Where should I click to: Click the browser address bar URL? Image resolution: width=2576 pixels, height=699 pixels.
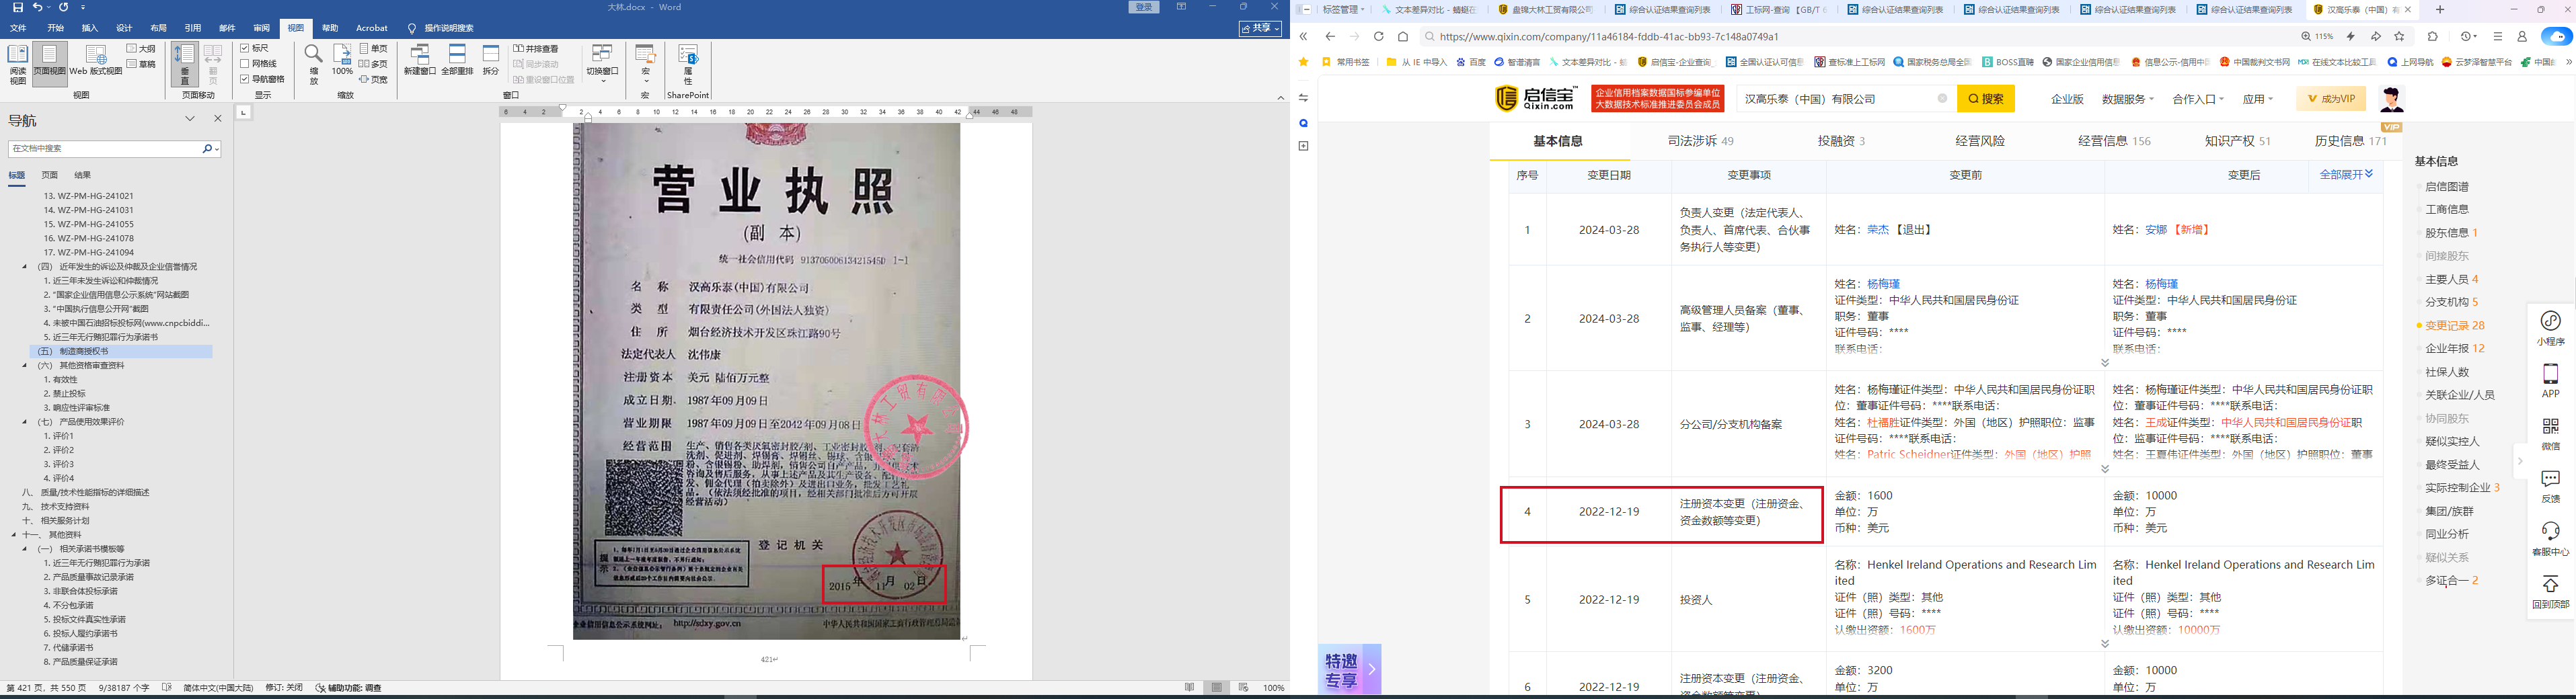[1609, 37]
